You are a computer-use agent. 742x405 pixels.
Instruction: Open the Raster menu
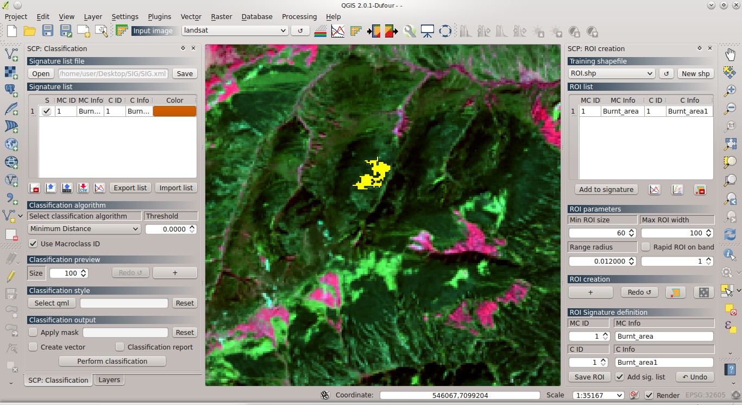tap(221, 16)
